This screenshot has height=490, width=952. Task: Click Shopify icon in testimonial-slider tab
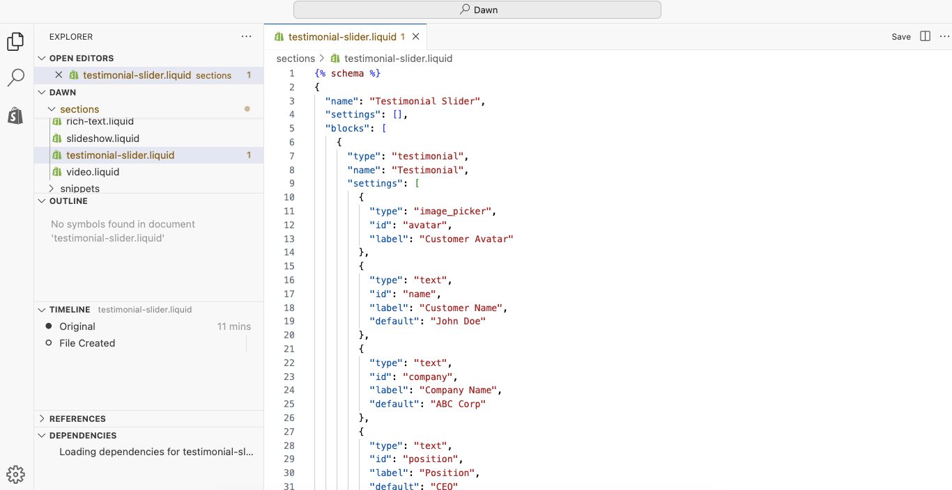279,37
